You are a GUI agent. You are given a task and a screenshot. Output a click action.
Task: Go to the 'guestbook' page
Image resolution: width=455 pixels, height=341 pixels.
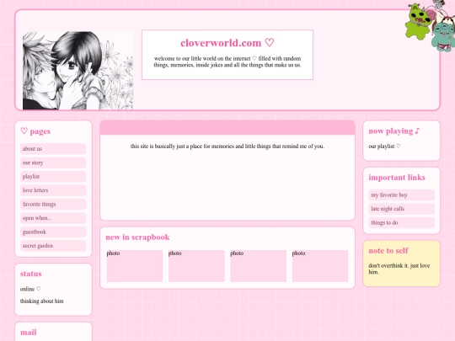tap(53, 232)
